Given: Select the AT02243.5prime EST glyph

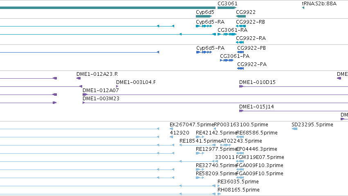Looking at the screenshot, I should click(226, 145).
